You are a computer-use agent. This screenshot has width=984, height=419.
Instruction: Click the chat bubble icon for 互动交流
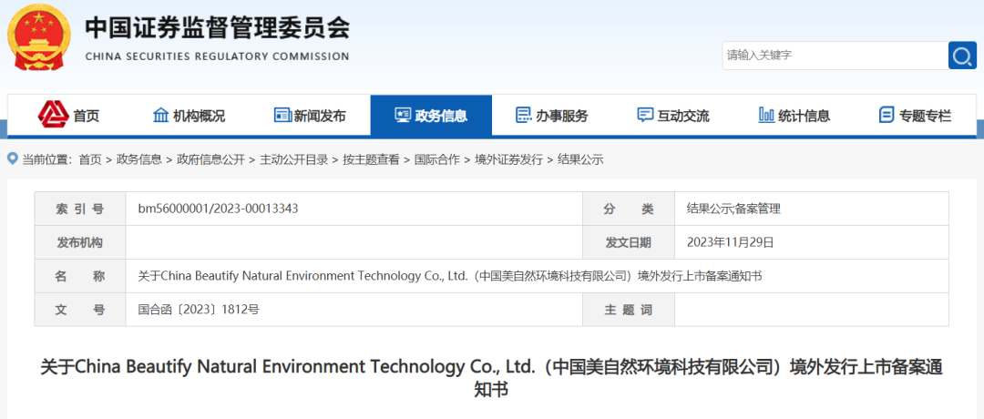644,116
